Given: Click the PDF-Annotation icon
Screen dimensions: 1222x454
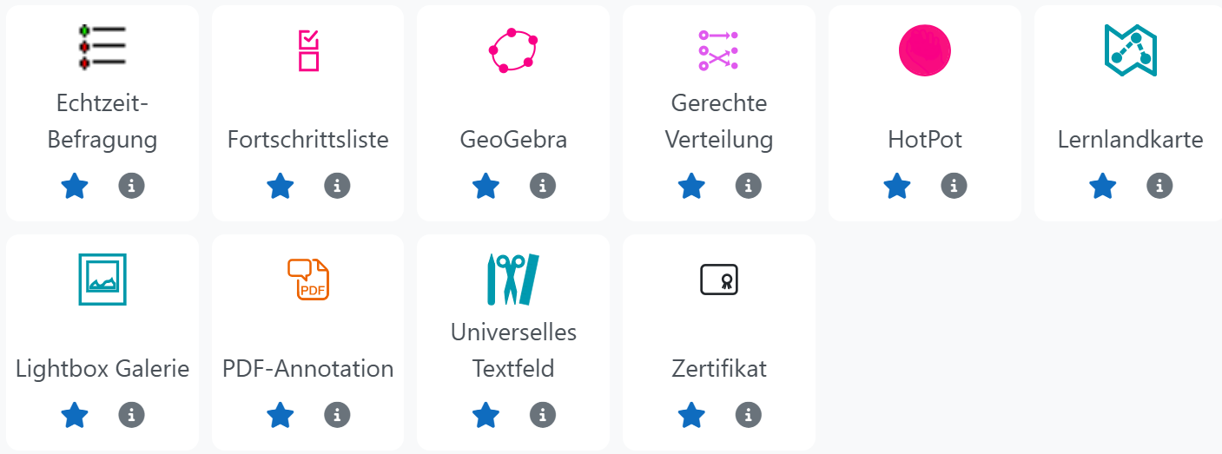Looking at the screenshot, I should 308,279.
